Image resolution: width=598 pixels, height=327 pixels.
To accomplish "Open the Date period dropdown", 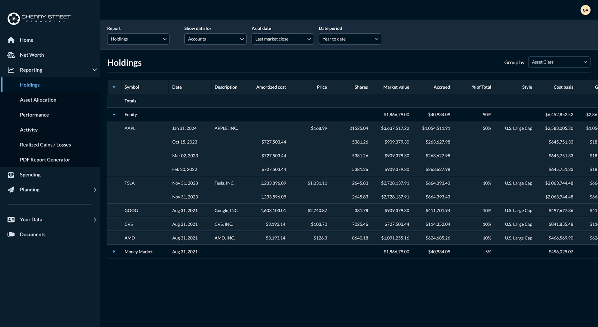I will 350,39.
